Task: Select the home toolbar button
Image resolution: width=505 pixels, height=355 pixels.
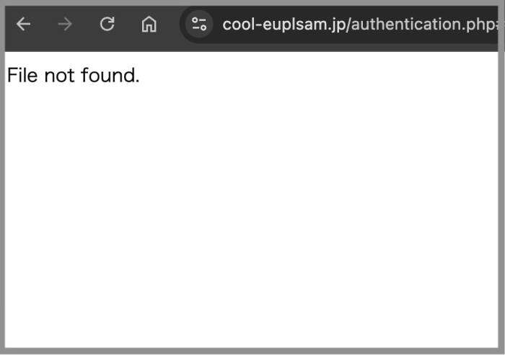Action: point(149,24)
